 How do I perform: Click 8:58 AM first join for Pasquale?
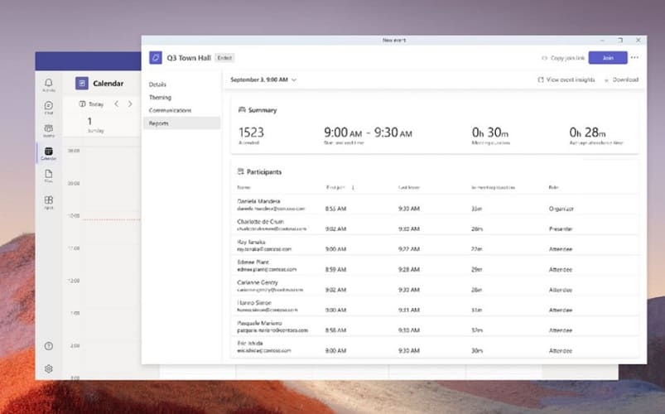pos(335,330)
